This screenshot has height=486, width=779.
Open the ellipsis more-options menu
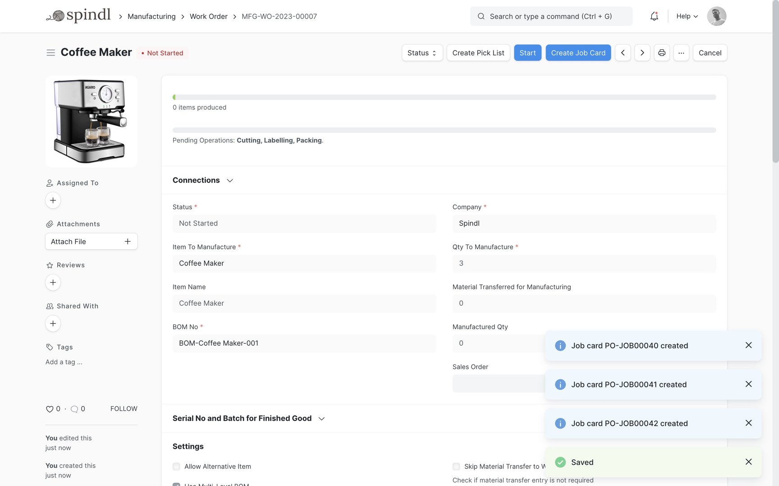tap(681, 53)
